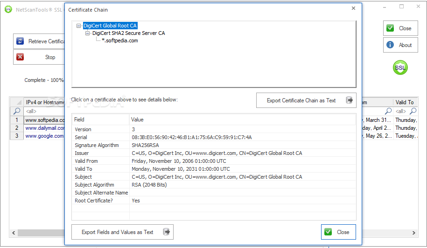
Task: Click the NetScanTools app logo icon
Action: click(x=8, y=9)
